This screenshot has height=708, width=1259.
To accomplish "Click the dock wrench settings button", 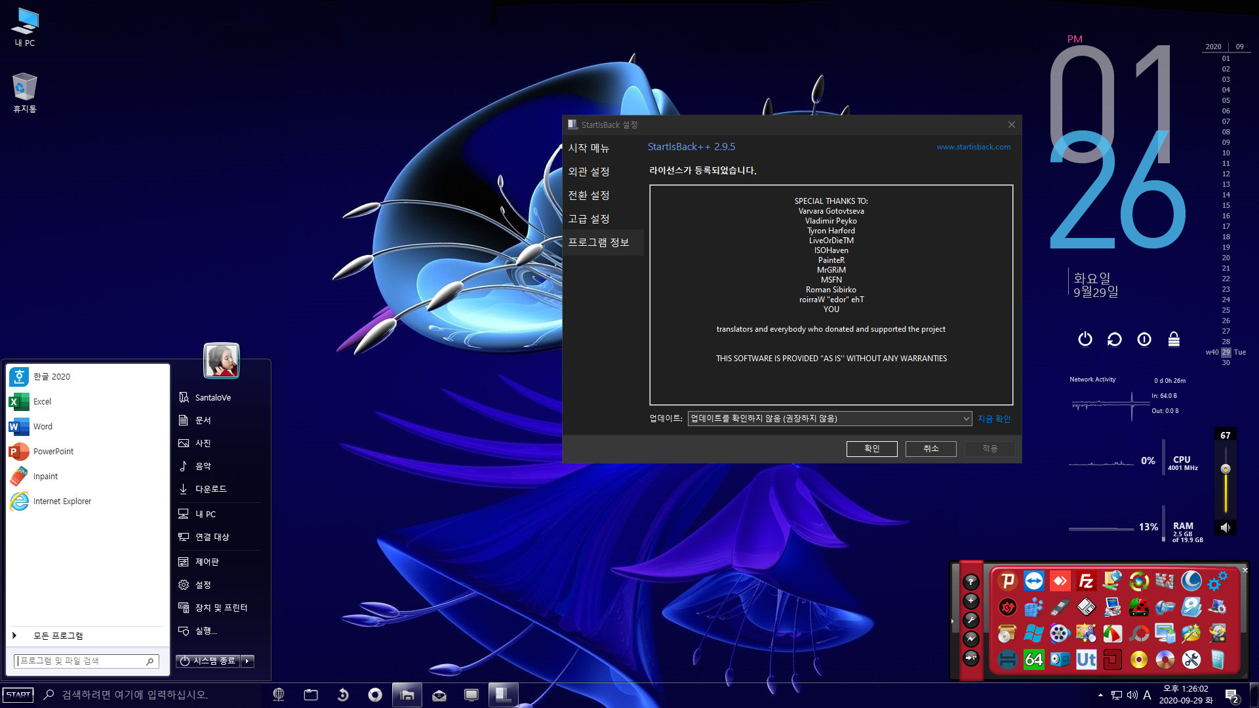I will [x=971, y=619].
